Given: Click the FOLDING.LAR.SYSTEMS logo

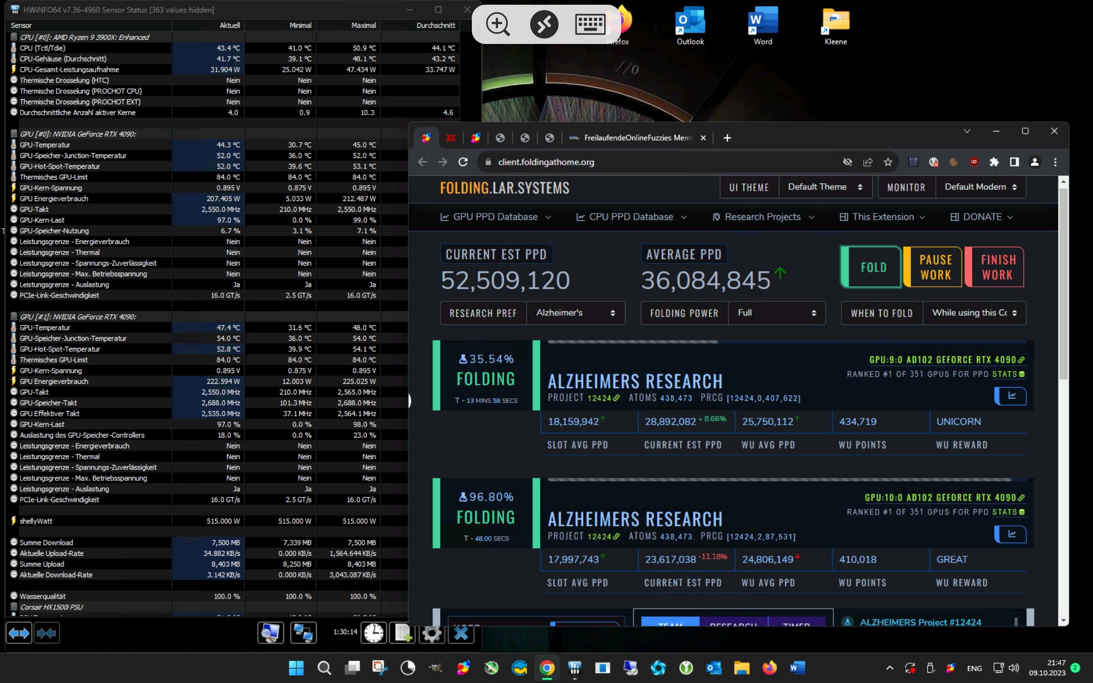Looking at the screenshot, I should (505, 187).
